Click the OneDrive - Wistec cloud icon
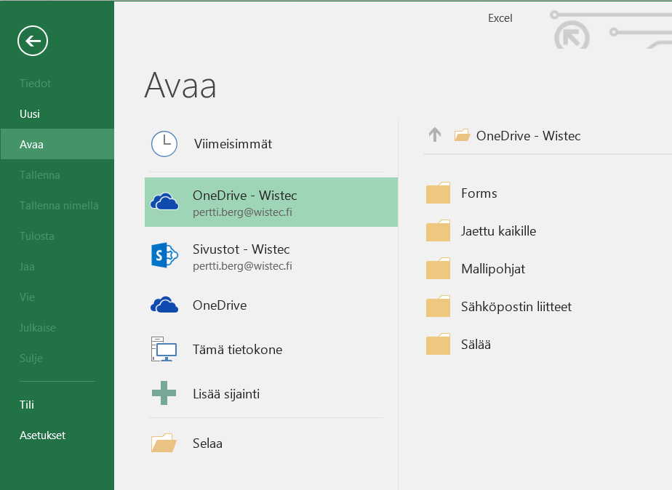The height and width of the screenshot is (490, 672). point(164,201)
